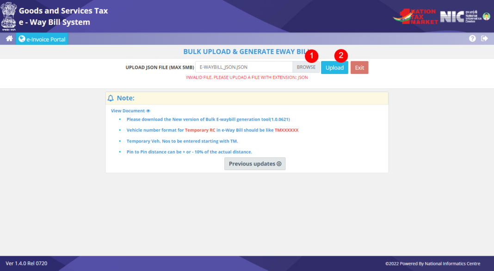Click the notification bell icon near Note
Image resolution: width=494 pixels, height=271 pixels.
[111, 98]
